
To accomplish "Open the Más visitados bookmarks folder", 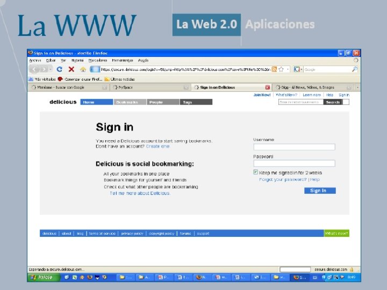I will click(x=42, y=79).
